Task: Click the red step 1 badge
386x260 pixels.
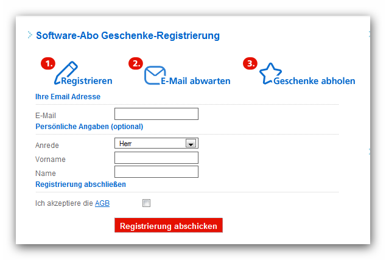Action: tap(47, 63)
